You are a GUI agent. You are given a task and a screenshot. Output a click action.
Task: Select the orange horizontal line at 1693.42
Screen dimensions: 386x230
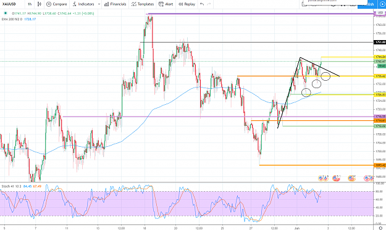click(x=316, y=165)
